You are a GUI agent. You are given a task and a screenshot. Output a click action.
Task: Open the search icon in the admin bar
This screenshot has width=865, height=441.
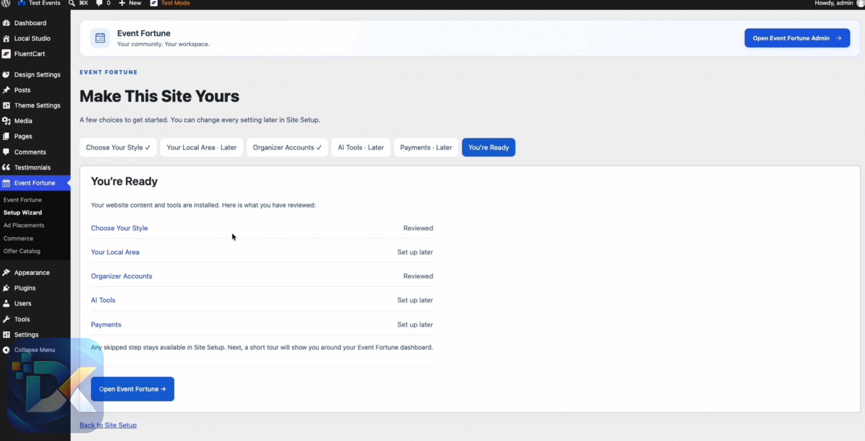(x=72, y=3)
